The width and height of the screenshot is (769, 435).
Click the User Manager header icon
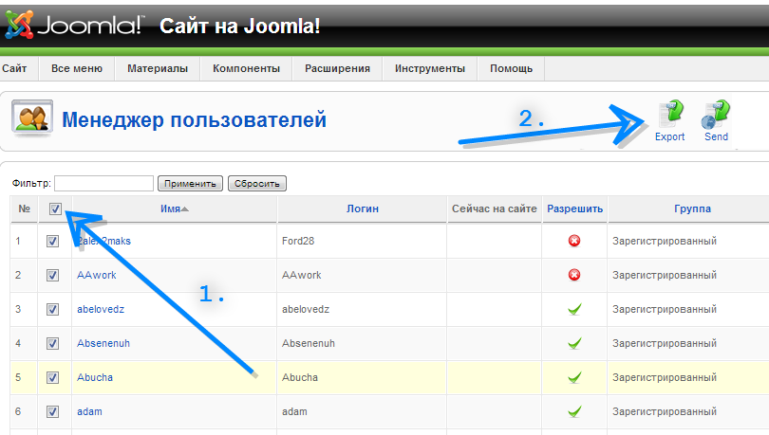(x=31, y=120)
